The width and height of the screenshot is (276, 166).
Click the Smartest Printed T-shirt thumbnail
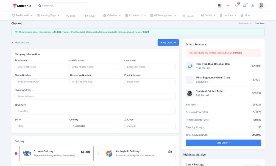pos(190,93)
